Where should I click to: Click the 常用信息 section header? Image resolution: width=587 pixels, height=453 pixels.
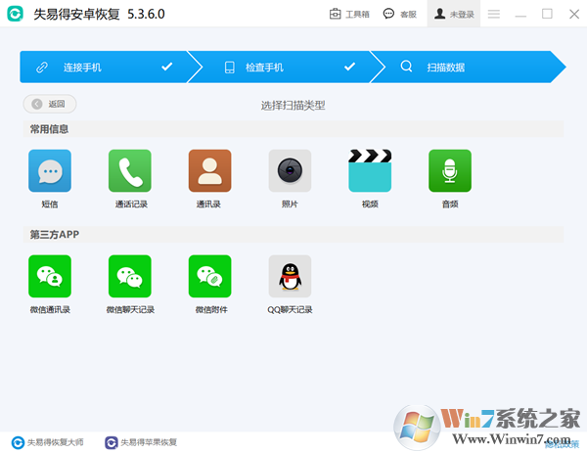click(293, 129)
